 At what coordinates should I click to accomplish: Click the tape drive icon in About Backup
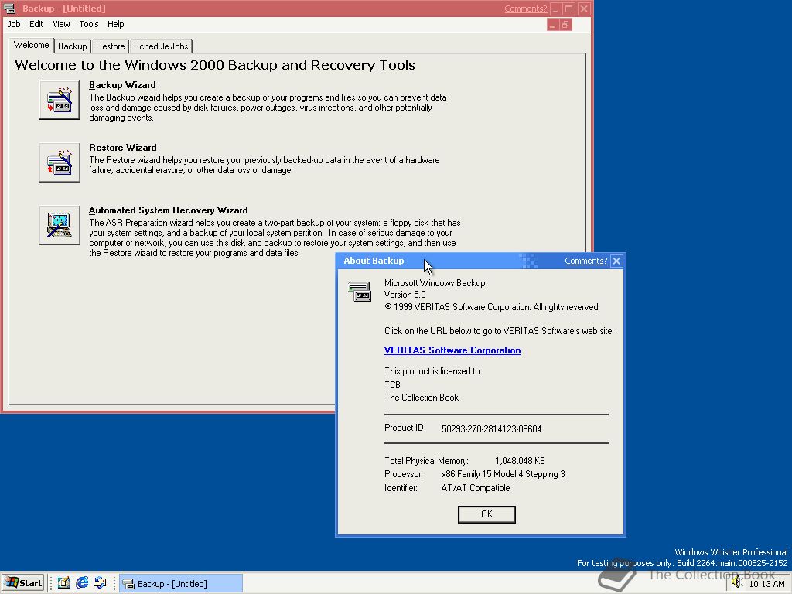coord(360,292)
